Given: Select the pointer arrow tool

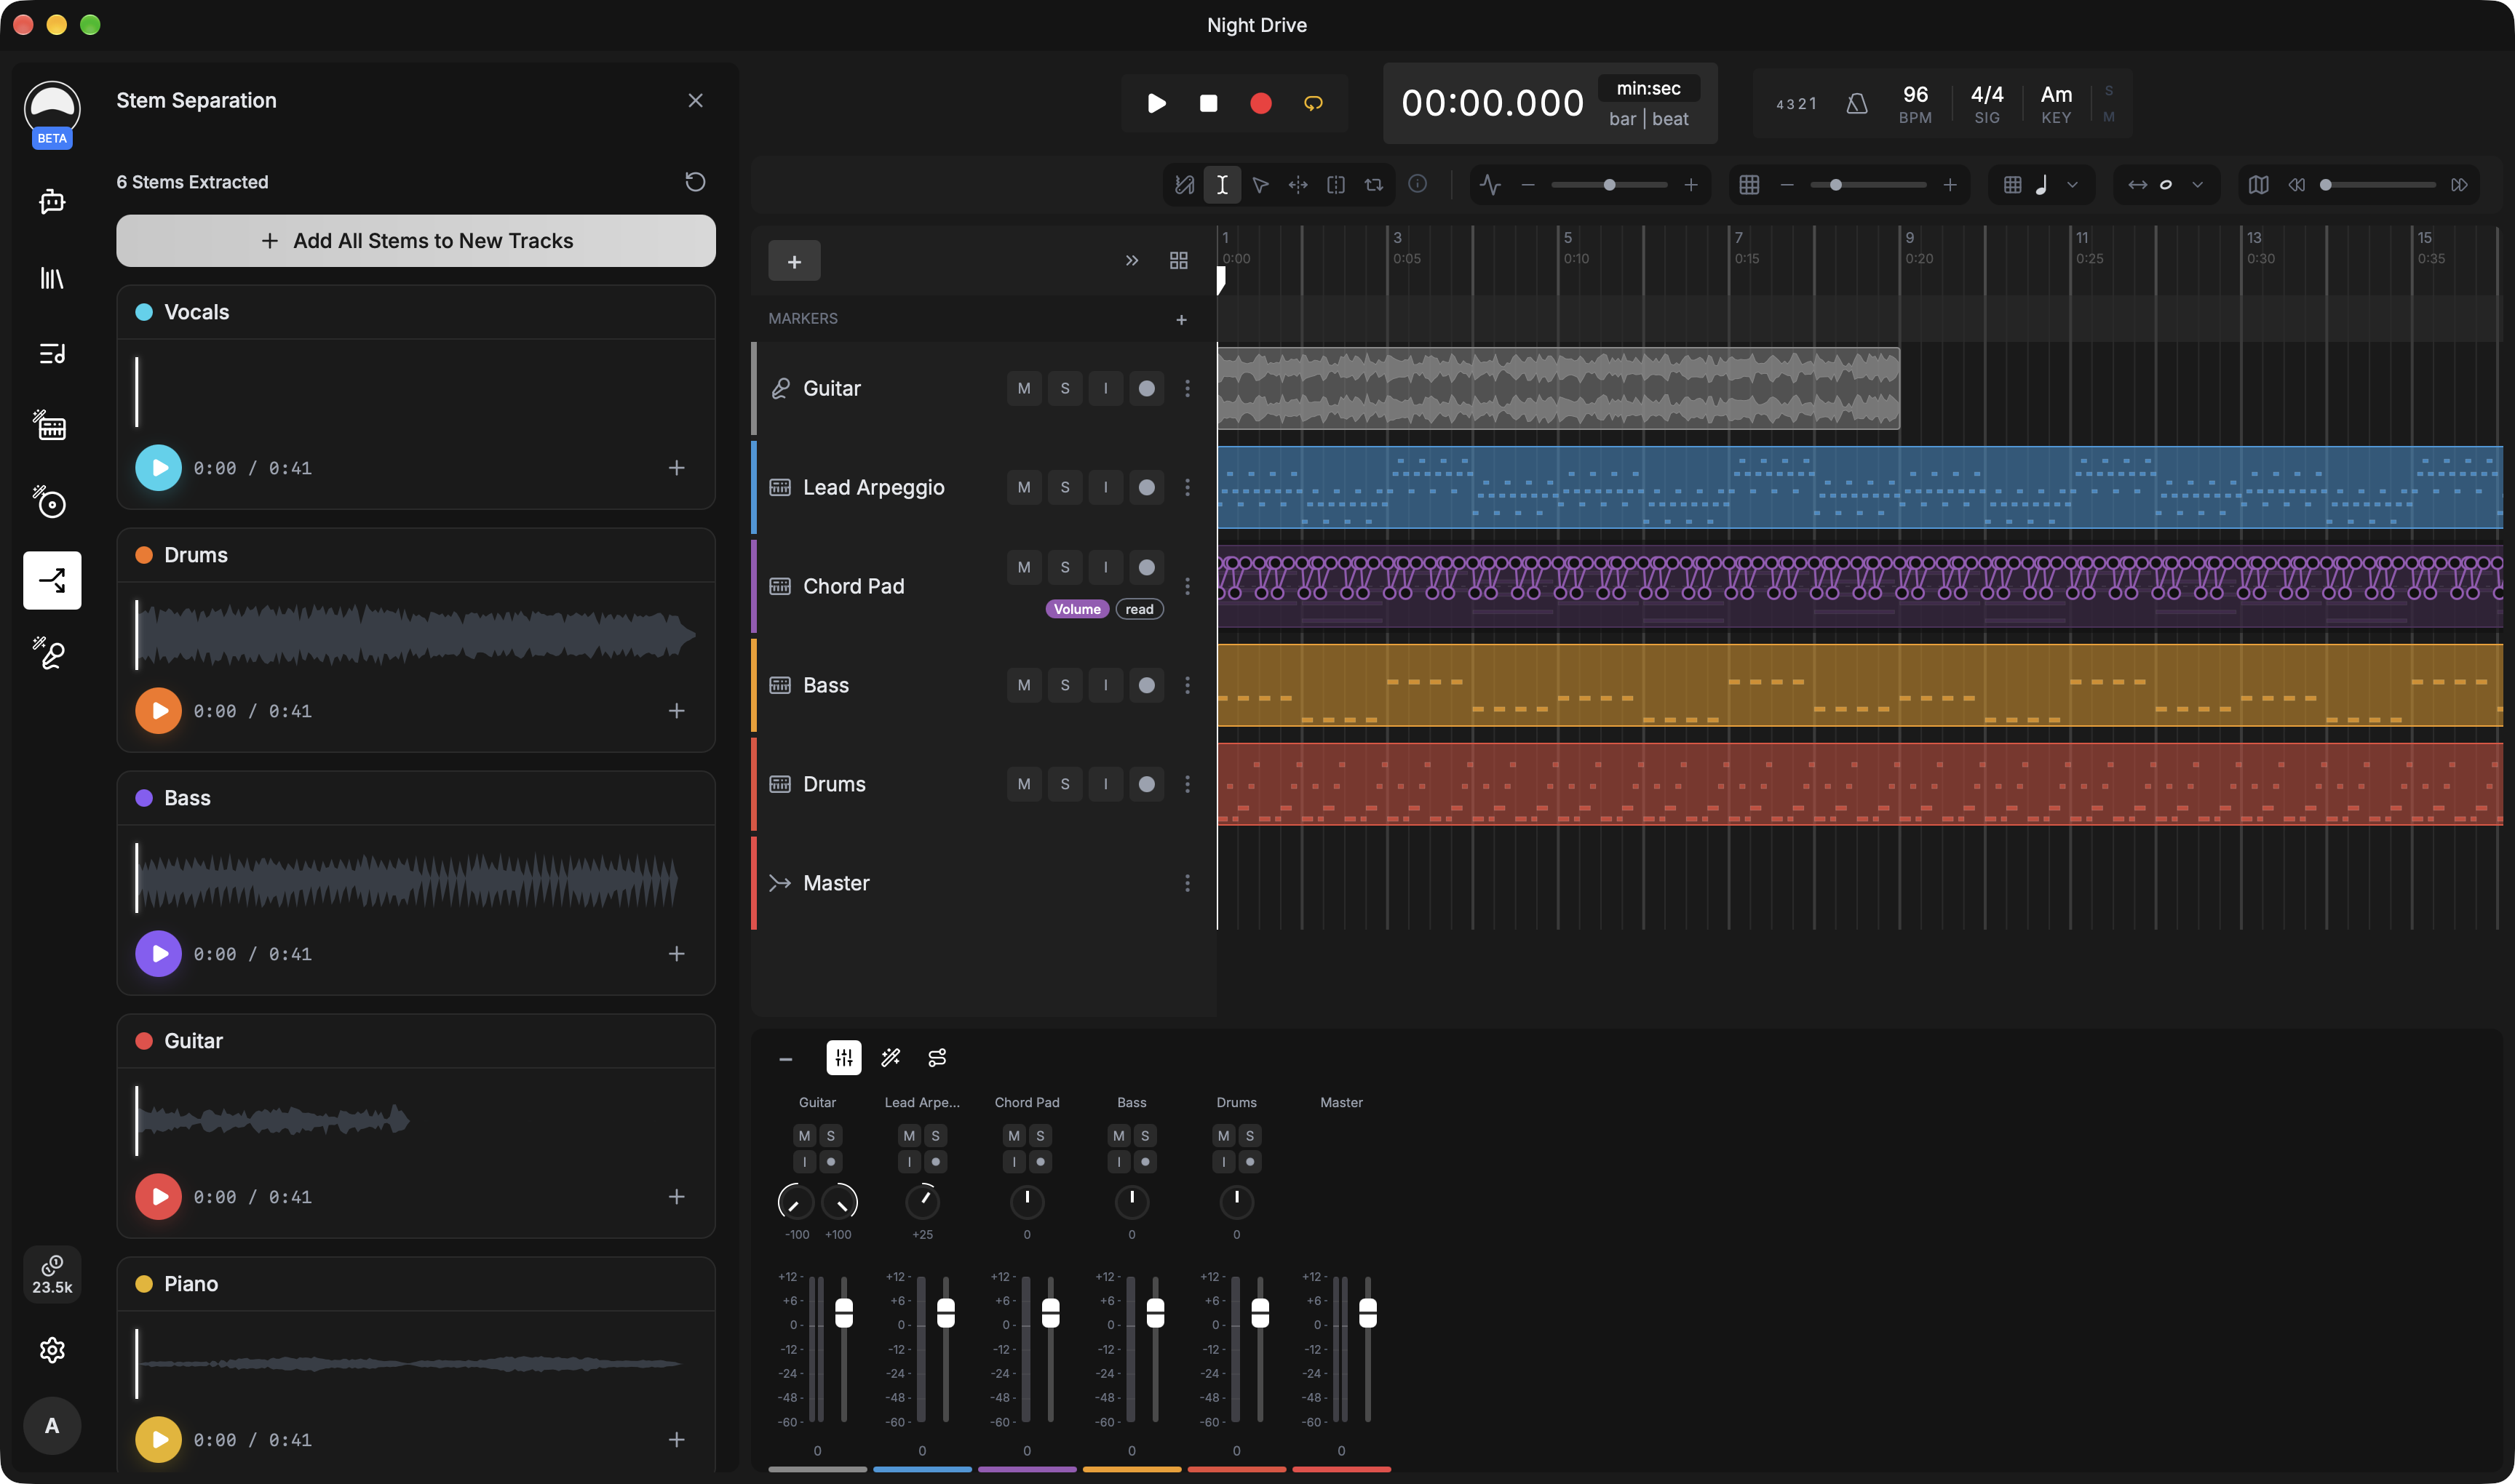Looking at the screenshot, I should (x=1260, y=185).
